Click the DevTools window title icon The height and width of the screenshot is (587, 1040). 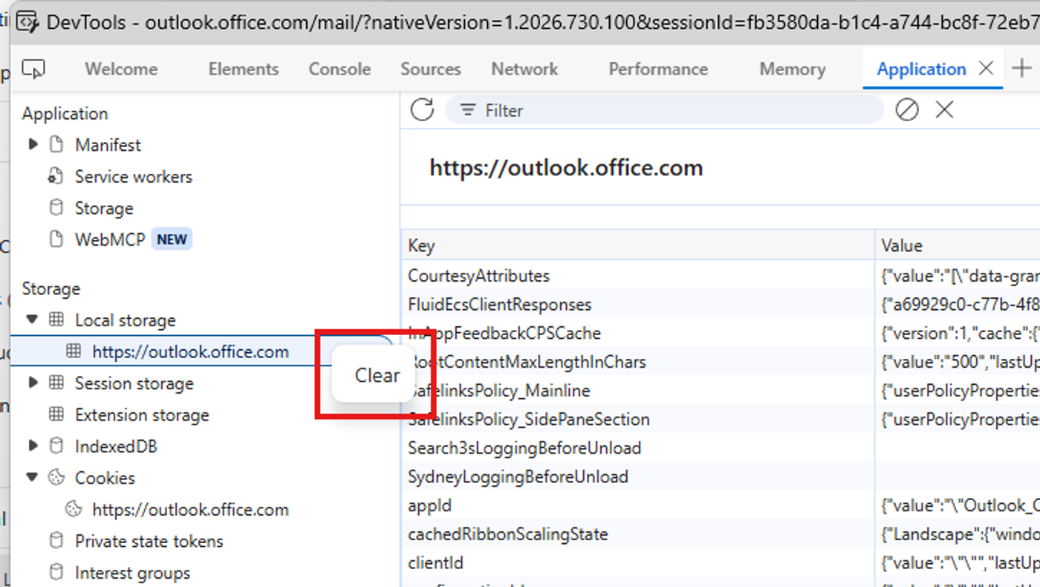[x=28, y=22]
